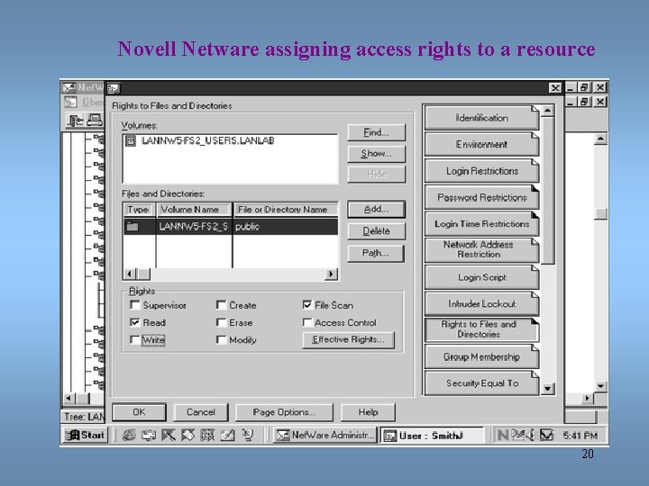The height and width of the screenshot is (486, 649).
Task: Open the Identification page
Action: (481, 118)
